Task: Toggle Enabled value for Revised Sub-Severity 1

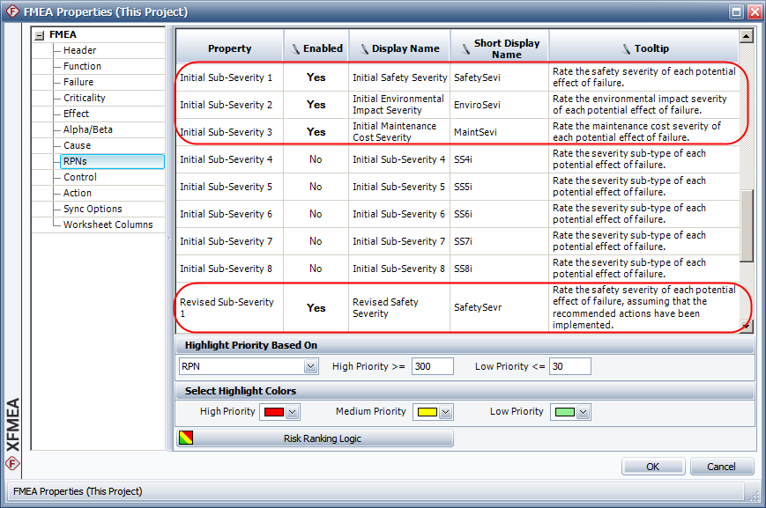Action: click(x=316, y=308)
